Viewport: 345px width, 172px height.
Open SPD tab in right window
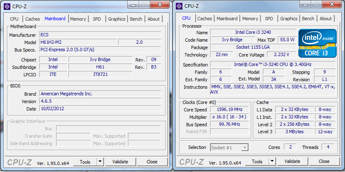pyautogui.click(x=269, y=19)
